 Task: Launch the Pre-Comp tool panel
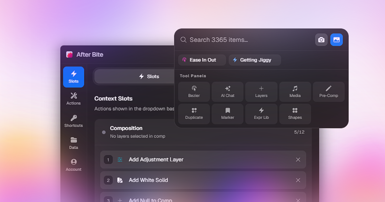click(329, 92)
